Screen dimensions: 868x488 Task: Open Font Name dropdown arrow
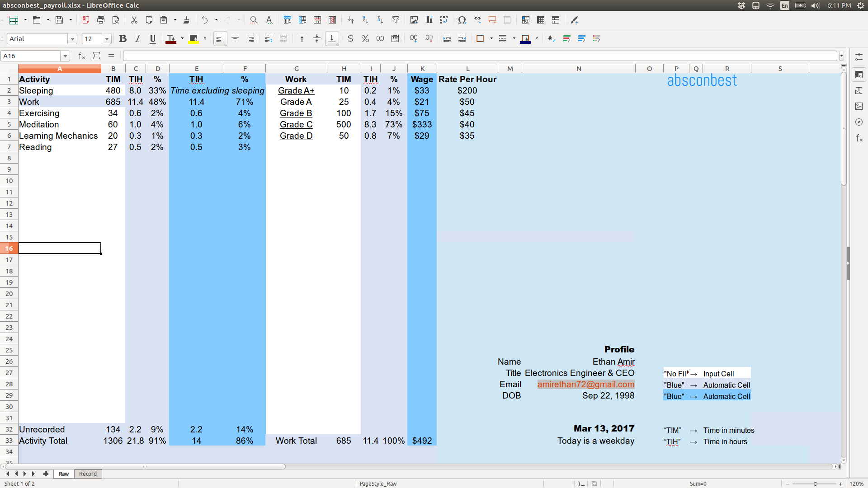coord(72,39)
